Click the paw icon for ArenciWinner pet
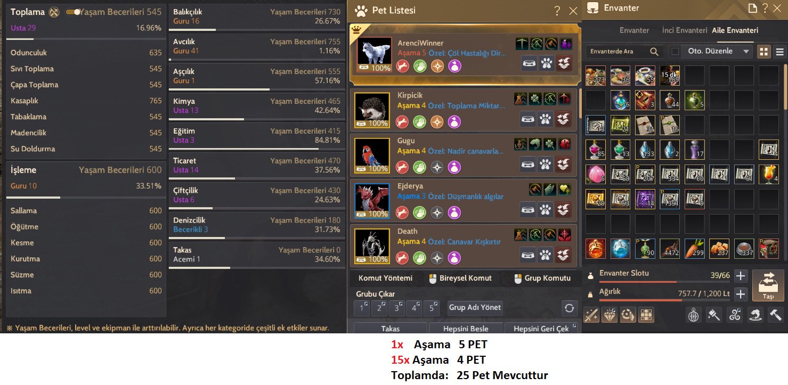 click(546, 63)
